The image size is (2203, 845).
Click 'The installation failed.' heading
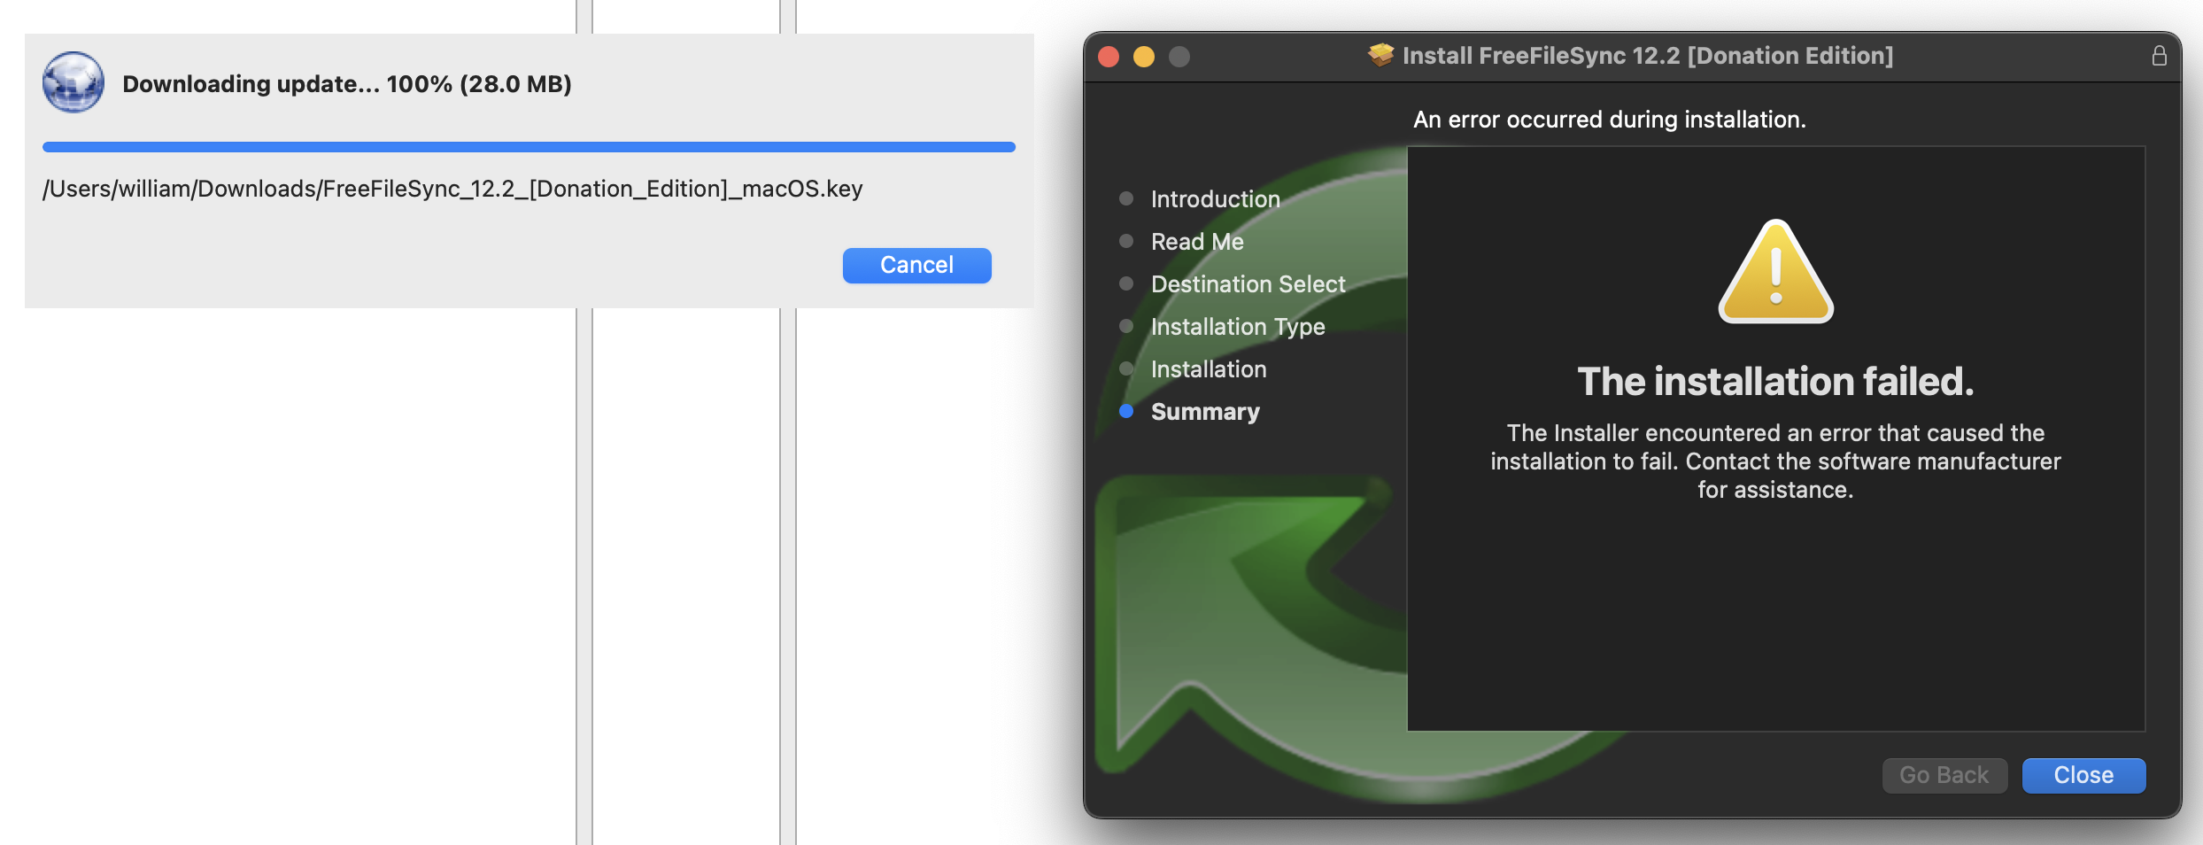click(1775, 382)
